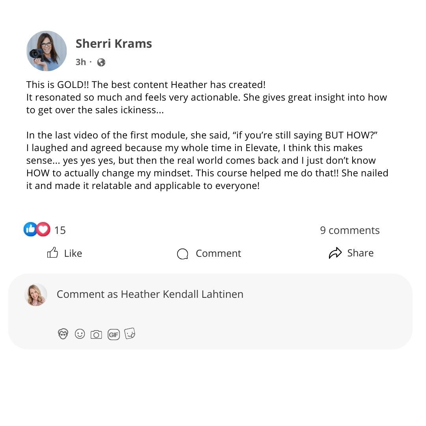This screenshot has width=426, height=426.
Task: Click the red heart reaction icon
Action: (43, 229)
